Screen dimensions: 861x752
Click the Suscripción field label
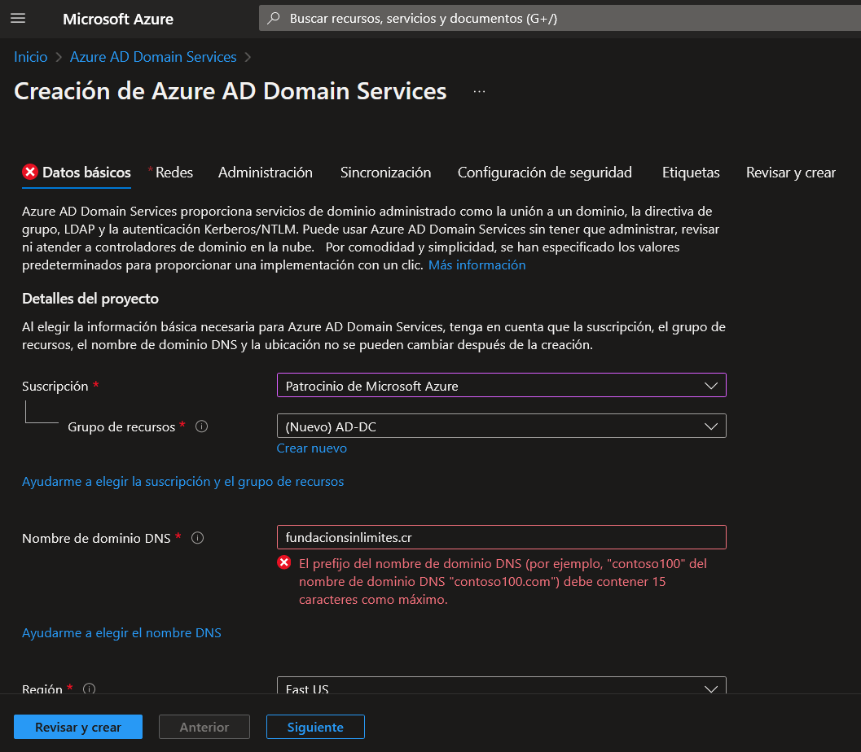55,386
